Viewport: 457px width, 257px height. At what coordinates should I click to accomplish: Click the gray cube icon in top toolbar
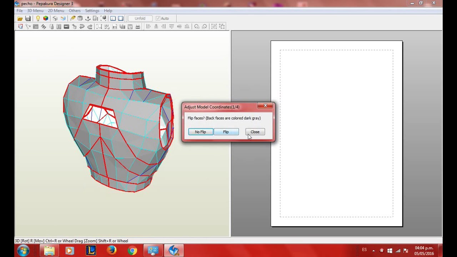55,18
